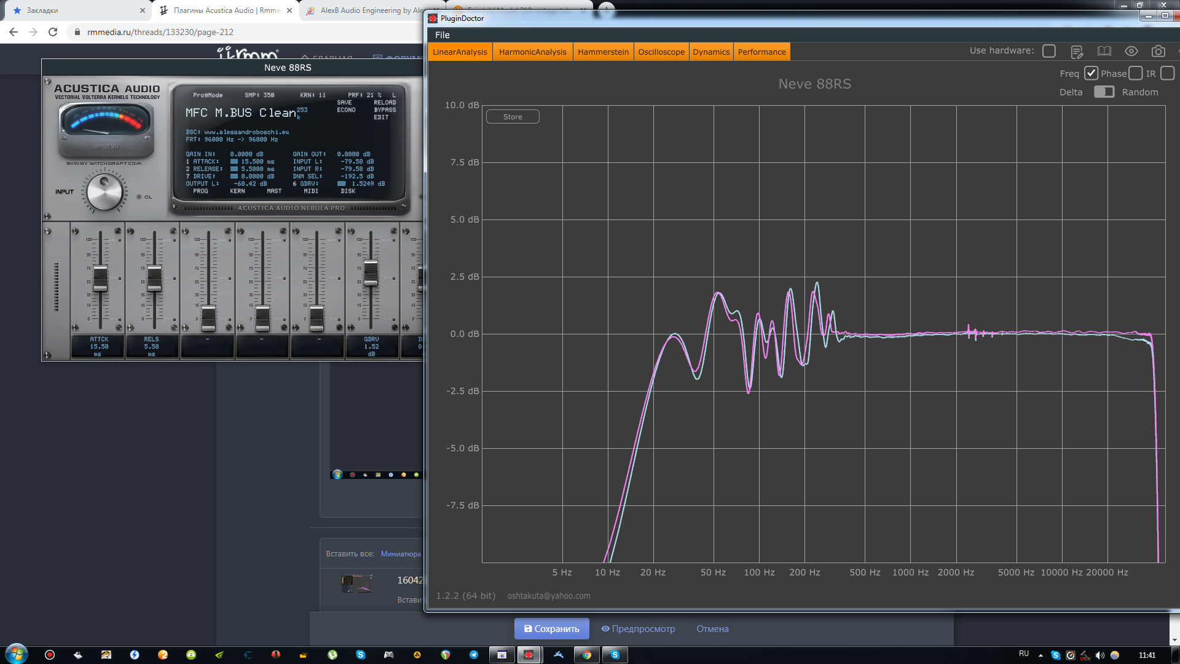
Task: Click the eye view icon in PluginDoctor
Action: (1131, 52)
